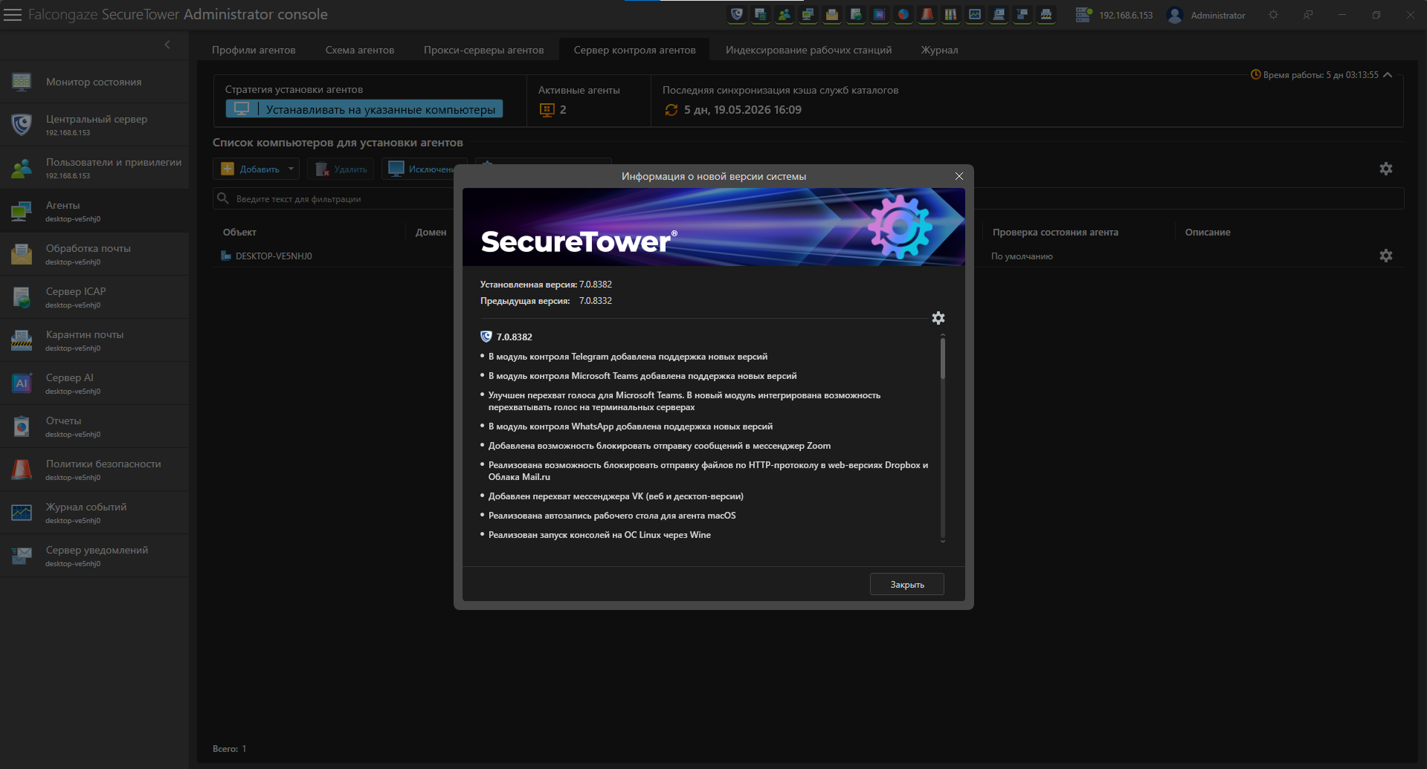
Task: Click the feedback icon beside the theme icon
Action: (1308, 15)
